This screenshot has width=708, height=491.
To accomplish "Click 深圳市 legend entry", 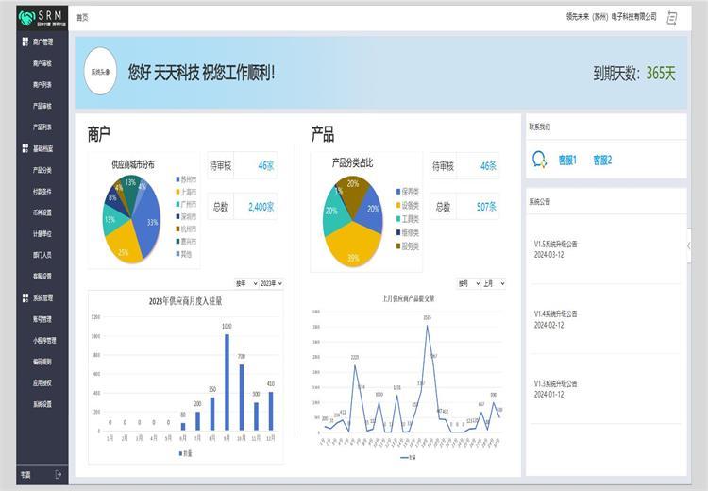I will [186, 216].
